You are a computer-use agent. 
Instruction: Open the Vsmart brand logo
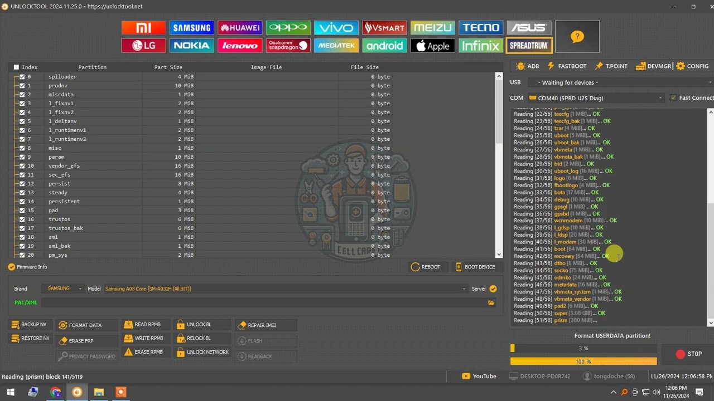[384, 28]
